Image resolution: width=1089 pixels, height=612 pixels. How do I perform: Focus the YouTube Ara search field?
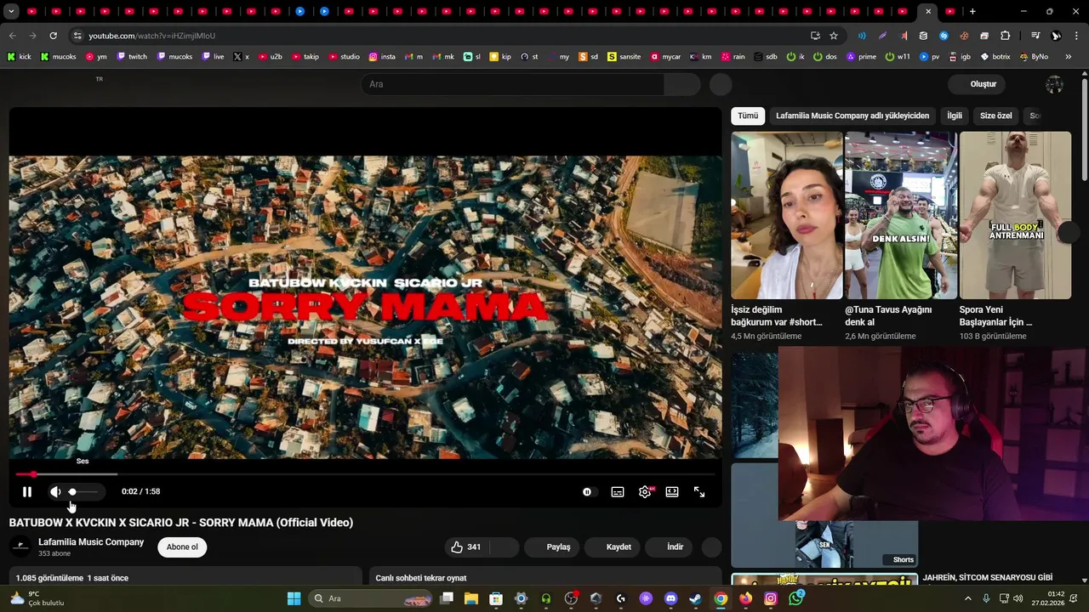point(512,84)
